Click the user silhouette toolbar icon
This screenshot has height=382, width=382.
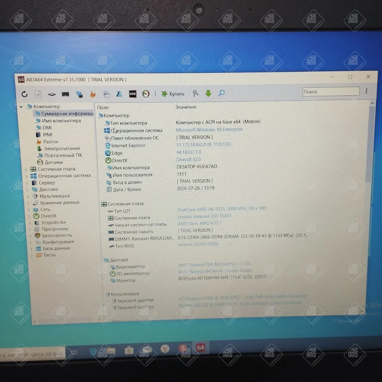119,94
